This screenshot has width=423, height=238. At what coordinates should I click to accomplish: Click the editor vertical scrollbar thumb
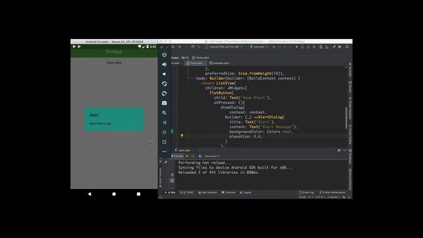coord(346,118)
